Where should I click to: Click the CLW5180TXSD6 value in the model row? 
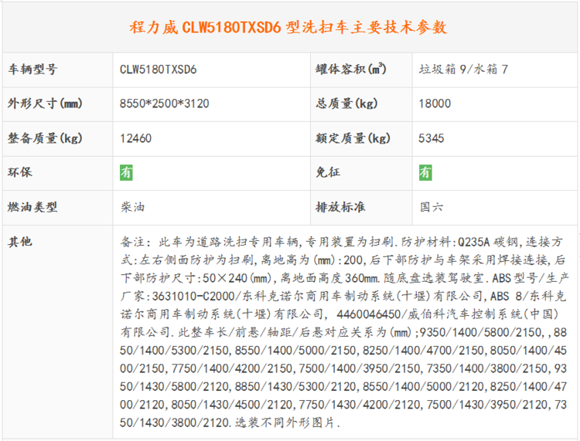158,70
